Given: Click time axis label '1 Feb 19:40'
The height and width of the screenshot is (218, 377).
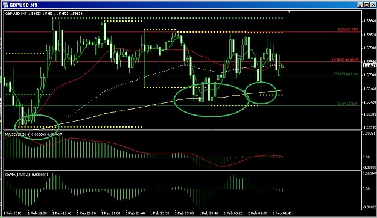Looking at the screenshot, I should click(x=62, y=213).
